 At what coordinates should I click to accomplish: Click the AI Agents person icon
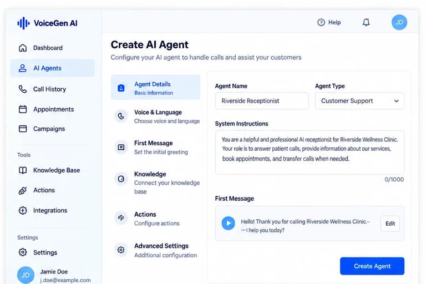[23, 68]
